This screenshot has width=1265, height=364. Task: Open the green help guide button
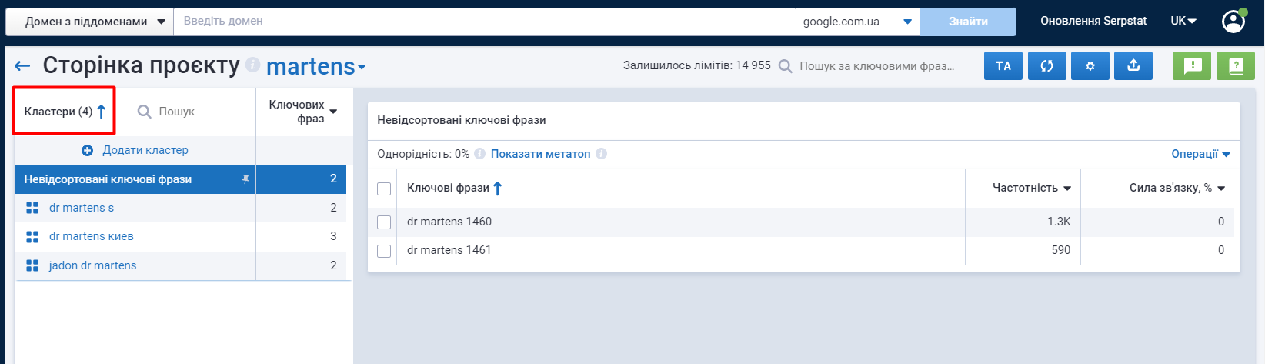1236,66
